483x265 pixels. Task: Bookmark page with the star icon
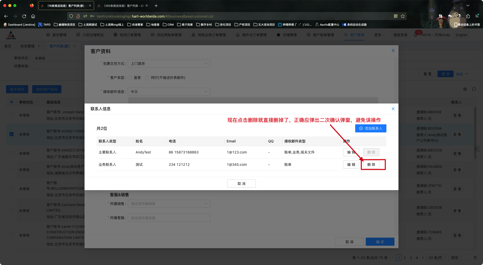pyautogui.click(x=403, y=16)
